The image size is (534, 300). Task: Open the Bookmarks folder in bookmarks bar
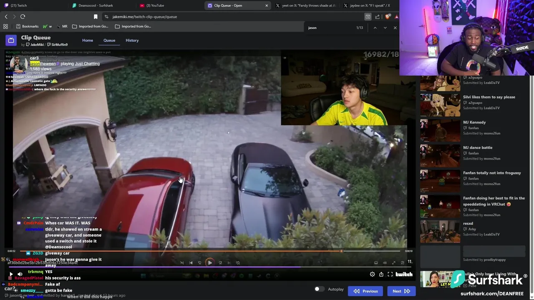(27, 26)
